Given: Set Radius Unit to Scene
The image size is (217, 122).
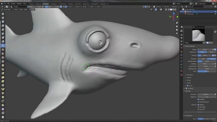Looking at the screenshot, I should click(212, 52).
